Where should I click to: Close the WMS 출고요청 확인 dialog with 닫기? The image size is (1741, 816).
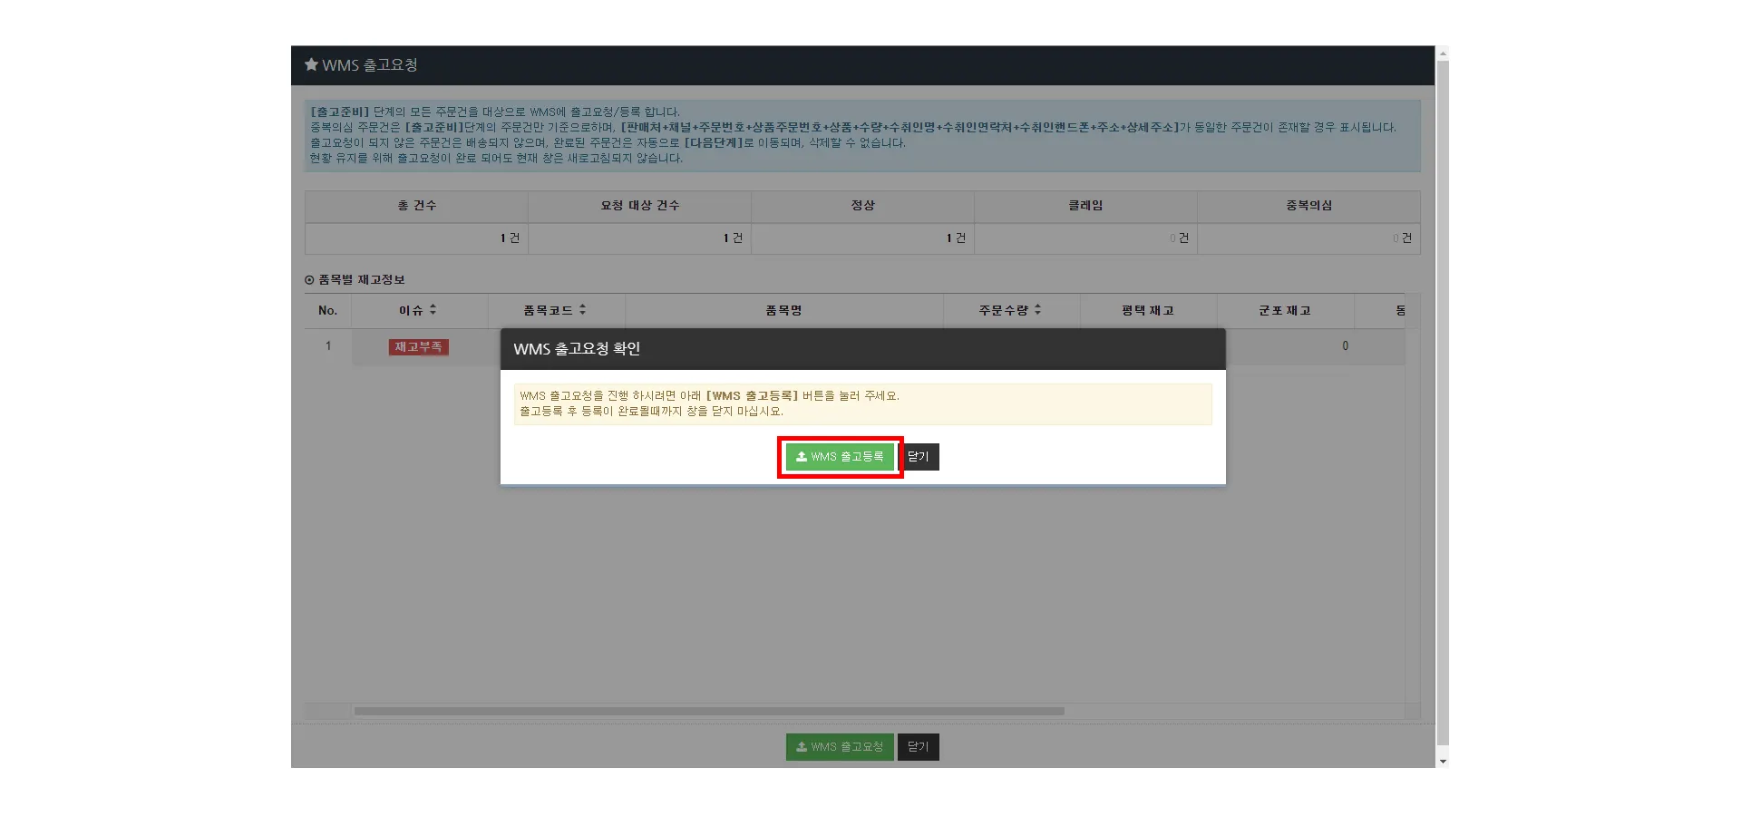(x=919, y=457)
